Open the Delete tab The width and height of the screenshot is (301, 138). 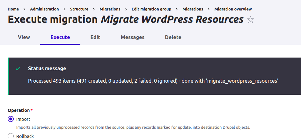(x=173, y=37)
